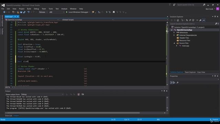This screenshot has height=124, width=220.
Task: Open the OpenGLCourseApp project scope dropdown
Action: tap(32, 20)
